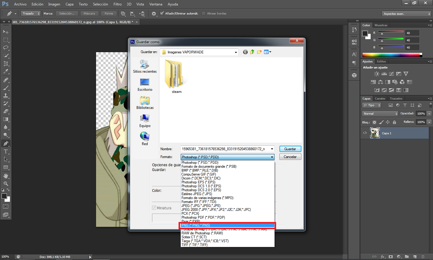Switch to Canales tab

(380, 99)
